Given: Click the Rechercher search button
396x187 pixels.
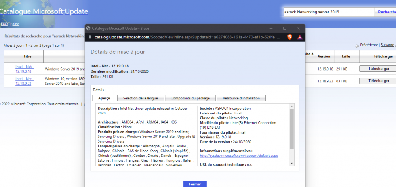Looking at the screenshot, I should (x=386, y=12).
